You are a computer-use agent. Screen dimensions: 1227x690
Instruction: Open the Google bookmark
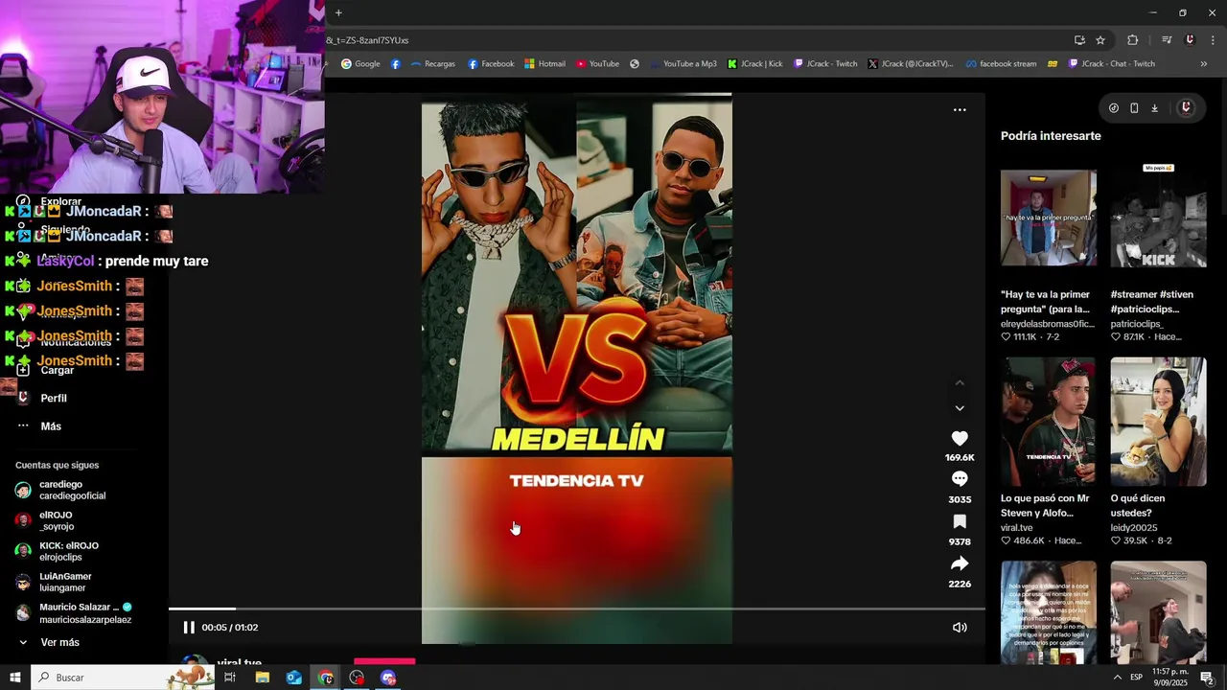coord(360,64)
